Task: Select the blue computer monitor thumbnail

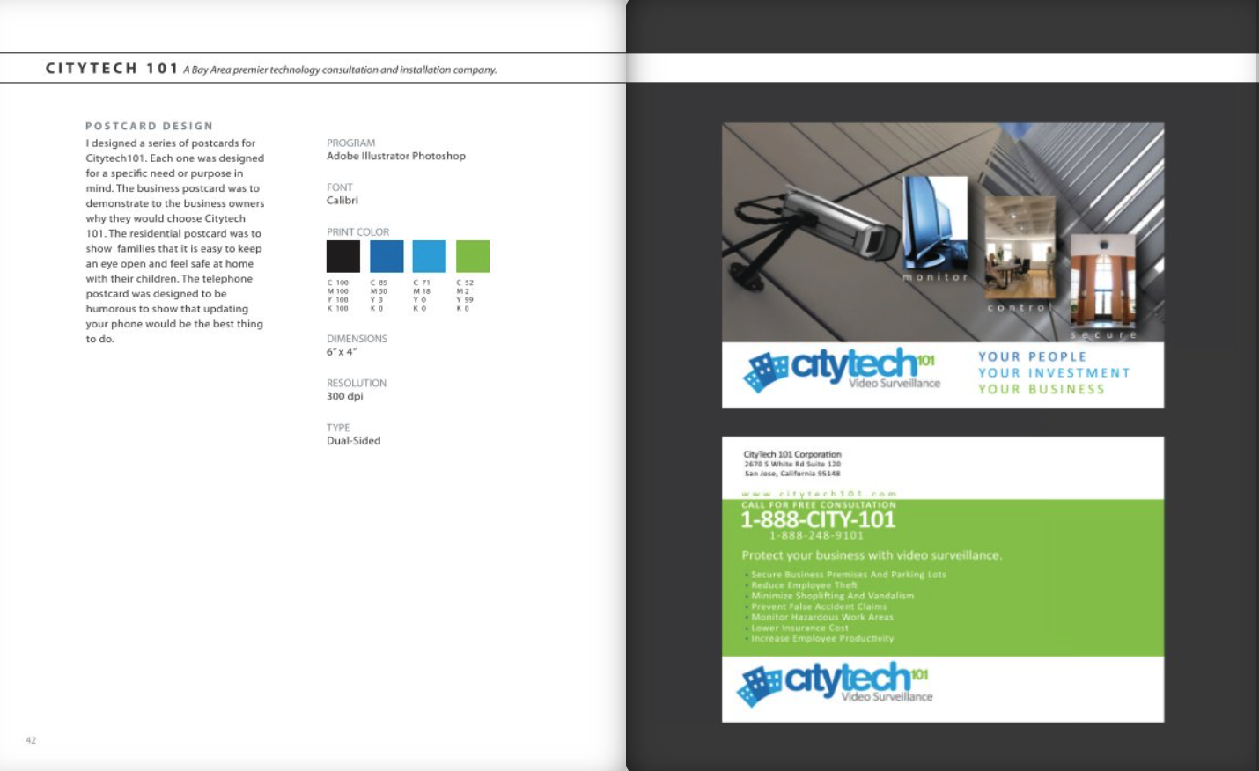Action: click(935, 223)
